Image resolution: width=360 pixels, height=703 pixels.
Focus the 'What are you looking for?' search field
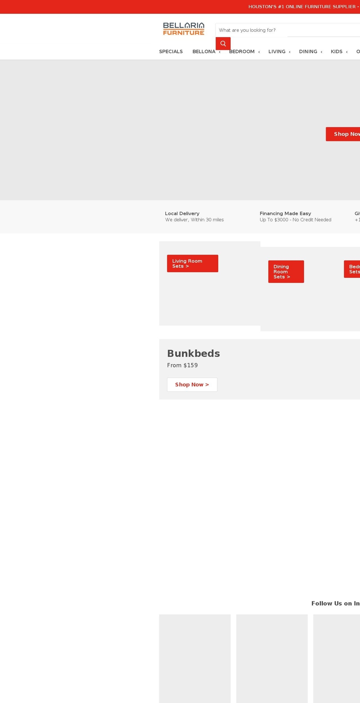288,30
